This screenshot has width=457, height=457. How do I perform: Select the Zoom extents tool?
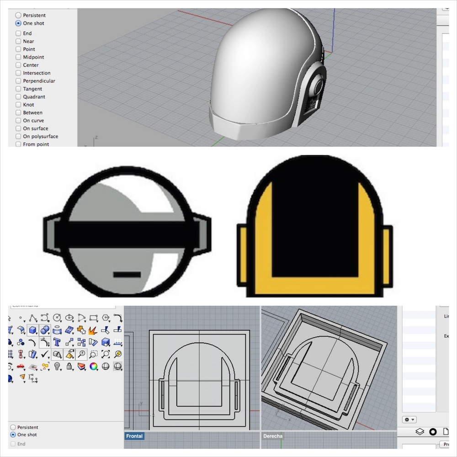point(106,354)
